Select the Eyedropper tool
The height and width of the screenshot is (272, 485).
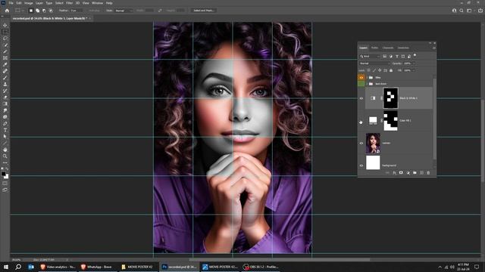click(x=5, y=64)
